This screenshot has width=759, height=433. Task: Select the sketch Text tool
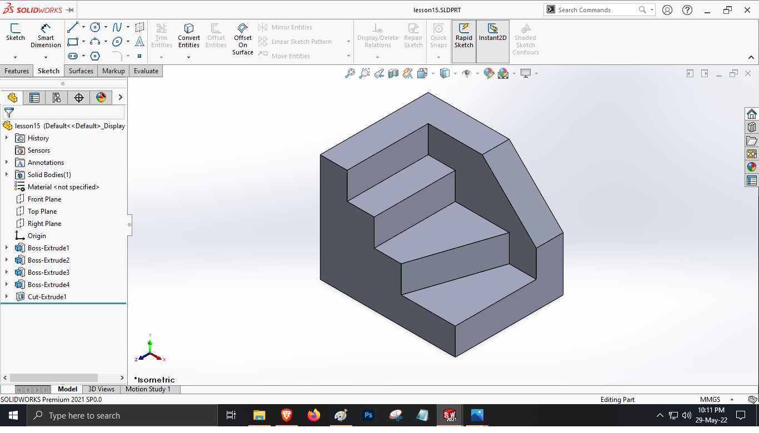click(139, 42)
